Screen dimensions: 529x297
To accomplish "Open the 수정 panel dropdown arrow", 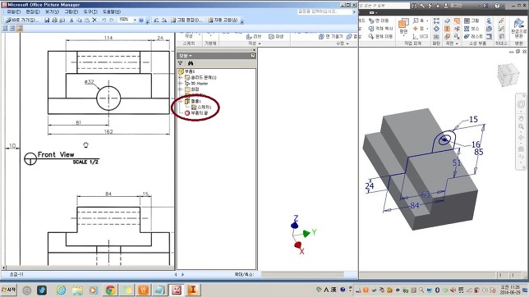I will coord(347,43).
